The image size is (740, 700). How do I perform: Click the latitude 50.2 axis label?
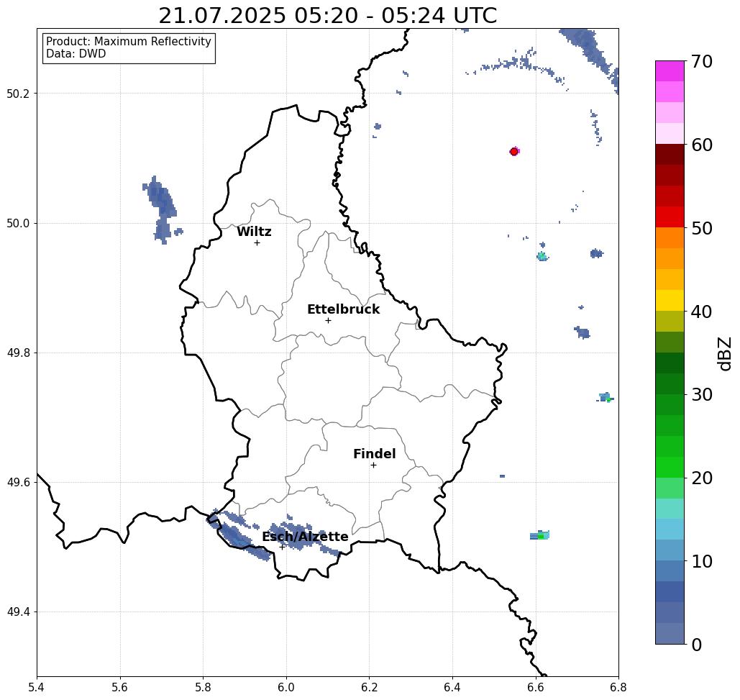[18, 94]
